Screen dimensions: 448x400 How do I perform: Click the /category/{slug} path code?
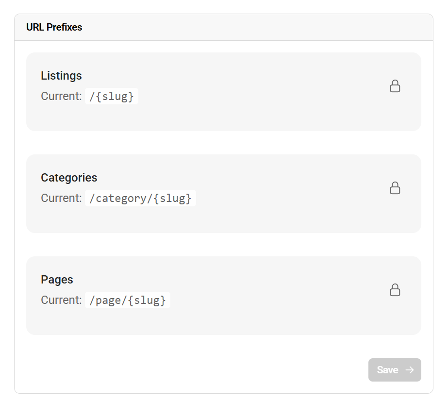[x=140, y=198]
